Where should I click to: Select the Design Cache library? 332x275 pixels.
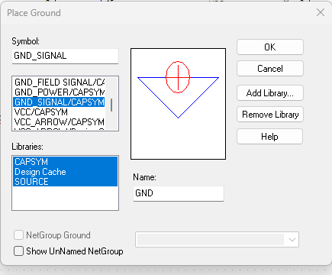click(x=65, y=172)
